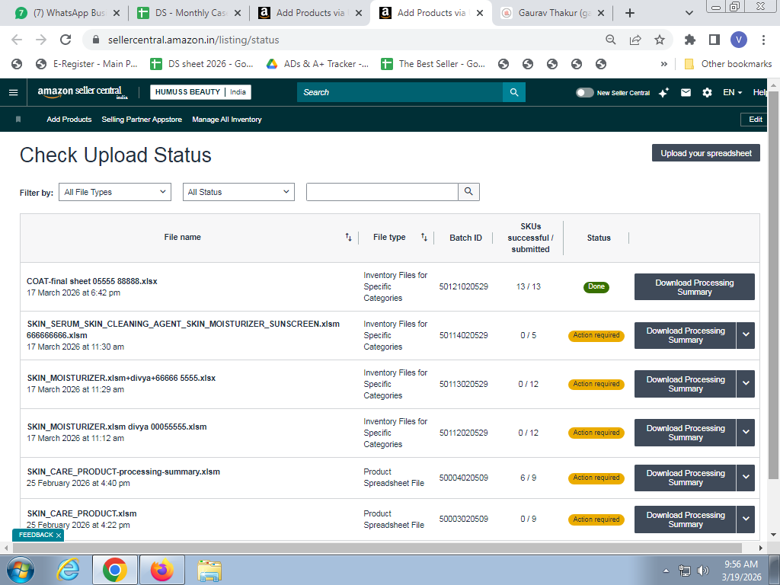Download Processing Summary for batch 50114020529
Screen dimensions: 780x585
click(685, 335)
